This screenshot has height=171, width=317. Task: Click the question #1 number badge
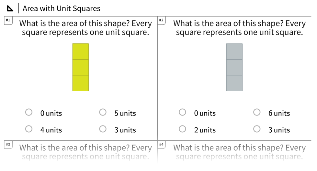tap(8, 20)
